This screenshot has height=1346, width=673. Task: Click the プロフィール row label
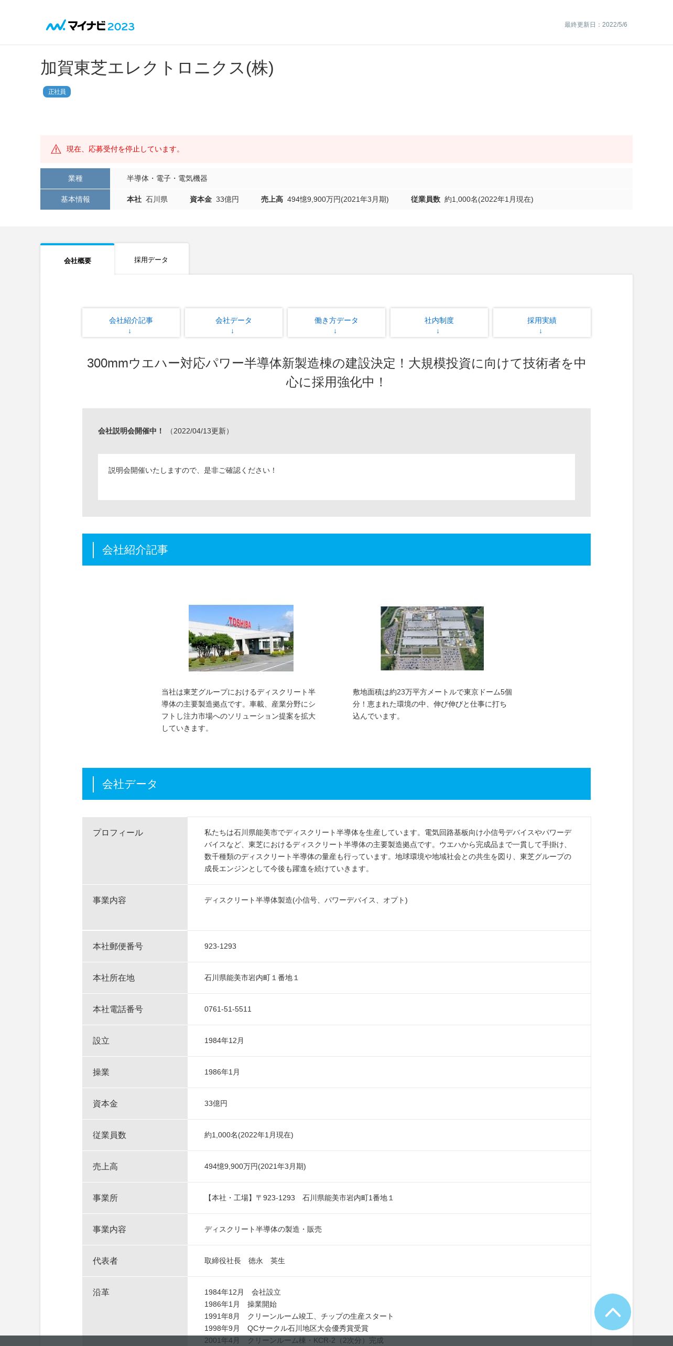coord(135,851)
